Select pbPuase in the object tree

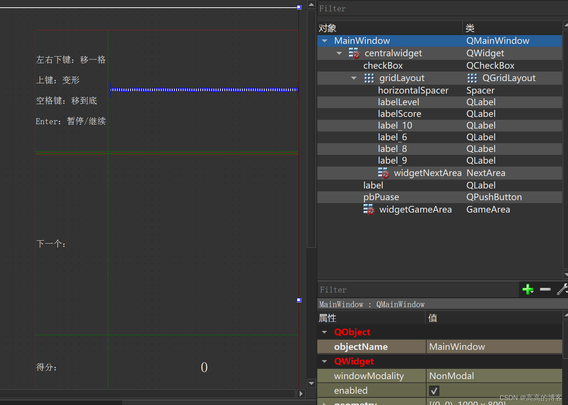pos(381,197)
